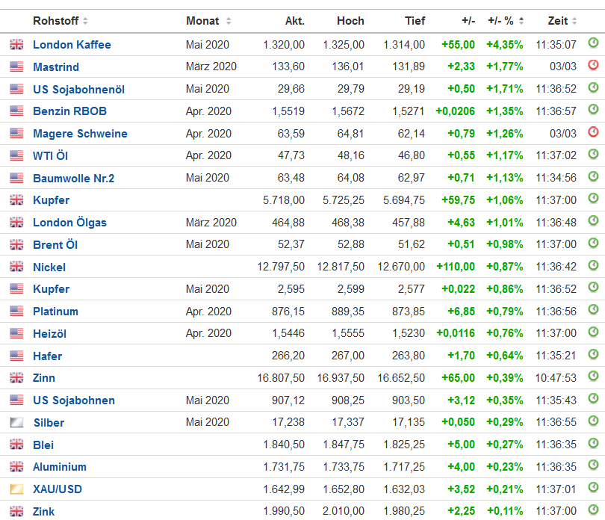Viewport: 605px width, 520px height.
Task: Click the UK flag next to London Kaffee
Action: [16, 44]
